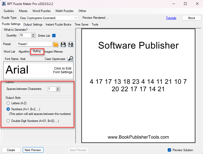Click the Create button
Image resolution: width=203 pixels, height=154 pixels.
(x=11, y=150)
